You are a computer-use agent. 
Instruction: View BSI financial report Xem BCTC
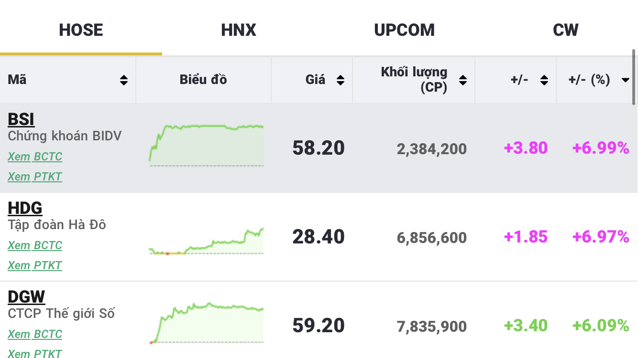click(35, 157)
